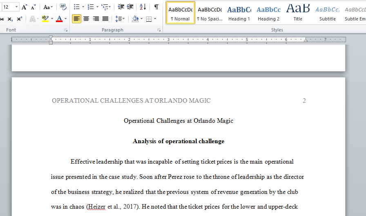Apply the Normal style

(181, 13)
